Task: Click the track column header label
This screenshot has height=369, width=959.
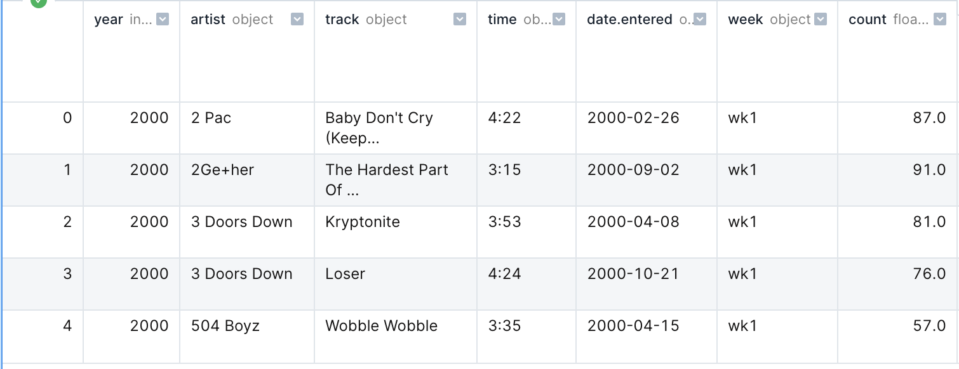Action: pos(342,20)
